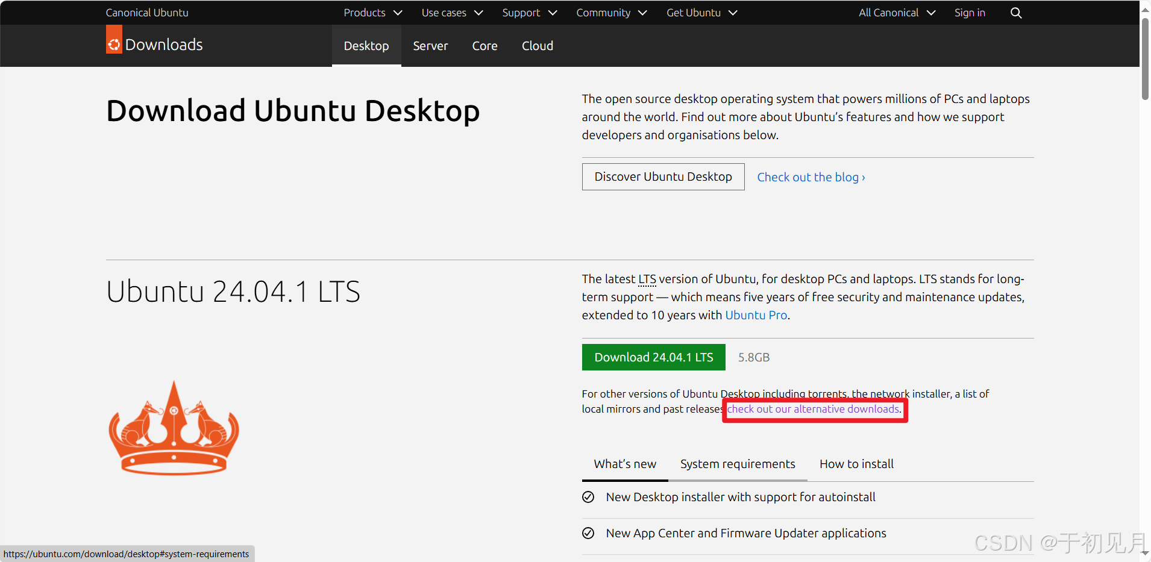
Task: Click the Ubuntu 24.04.1 LTS heading
Action: [233, 292]
